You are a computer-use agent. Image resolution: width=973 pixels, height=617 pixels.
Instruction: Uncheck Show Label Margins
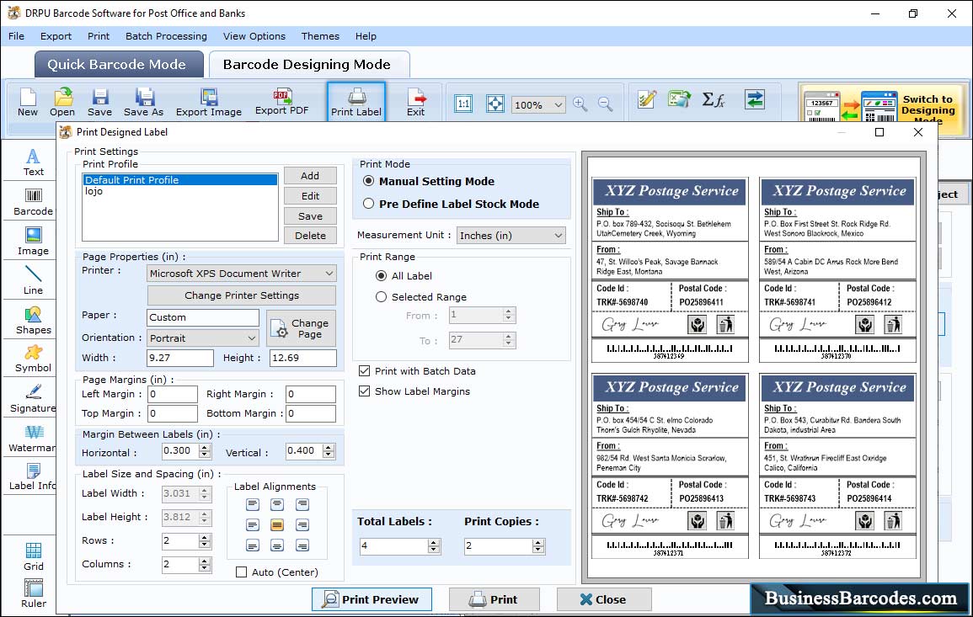click(x=364, y=391)
